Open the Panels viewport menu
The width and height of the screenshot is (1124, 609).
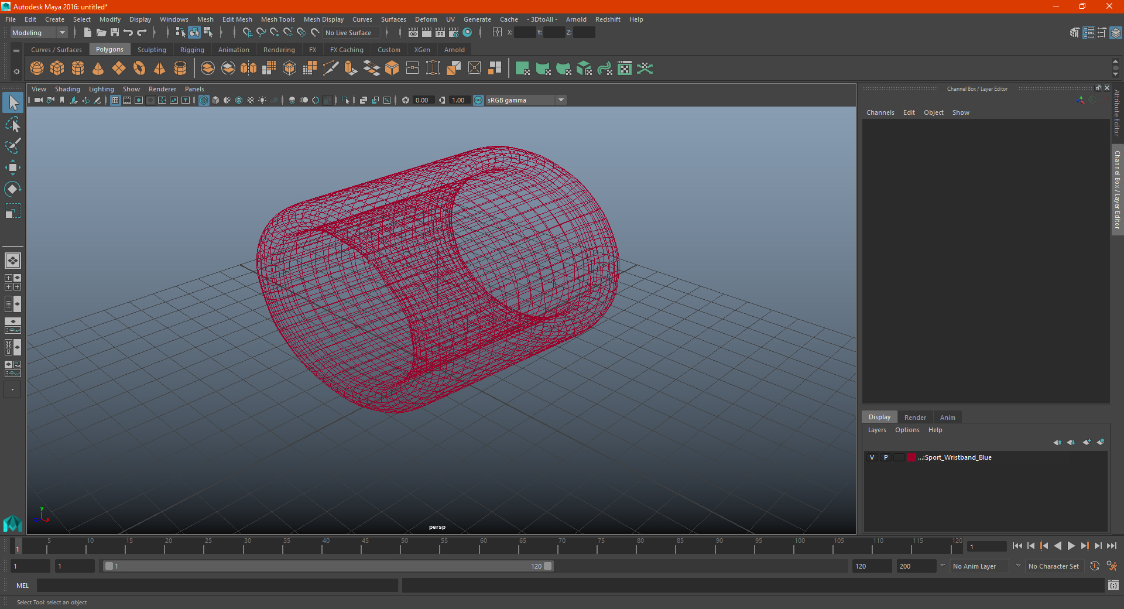tap(194, 89)
